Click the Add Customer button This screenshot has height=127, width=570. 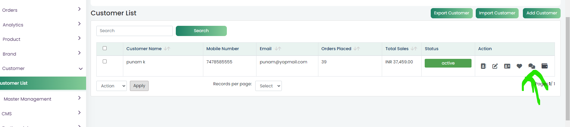point(542,13)
